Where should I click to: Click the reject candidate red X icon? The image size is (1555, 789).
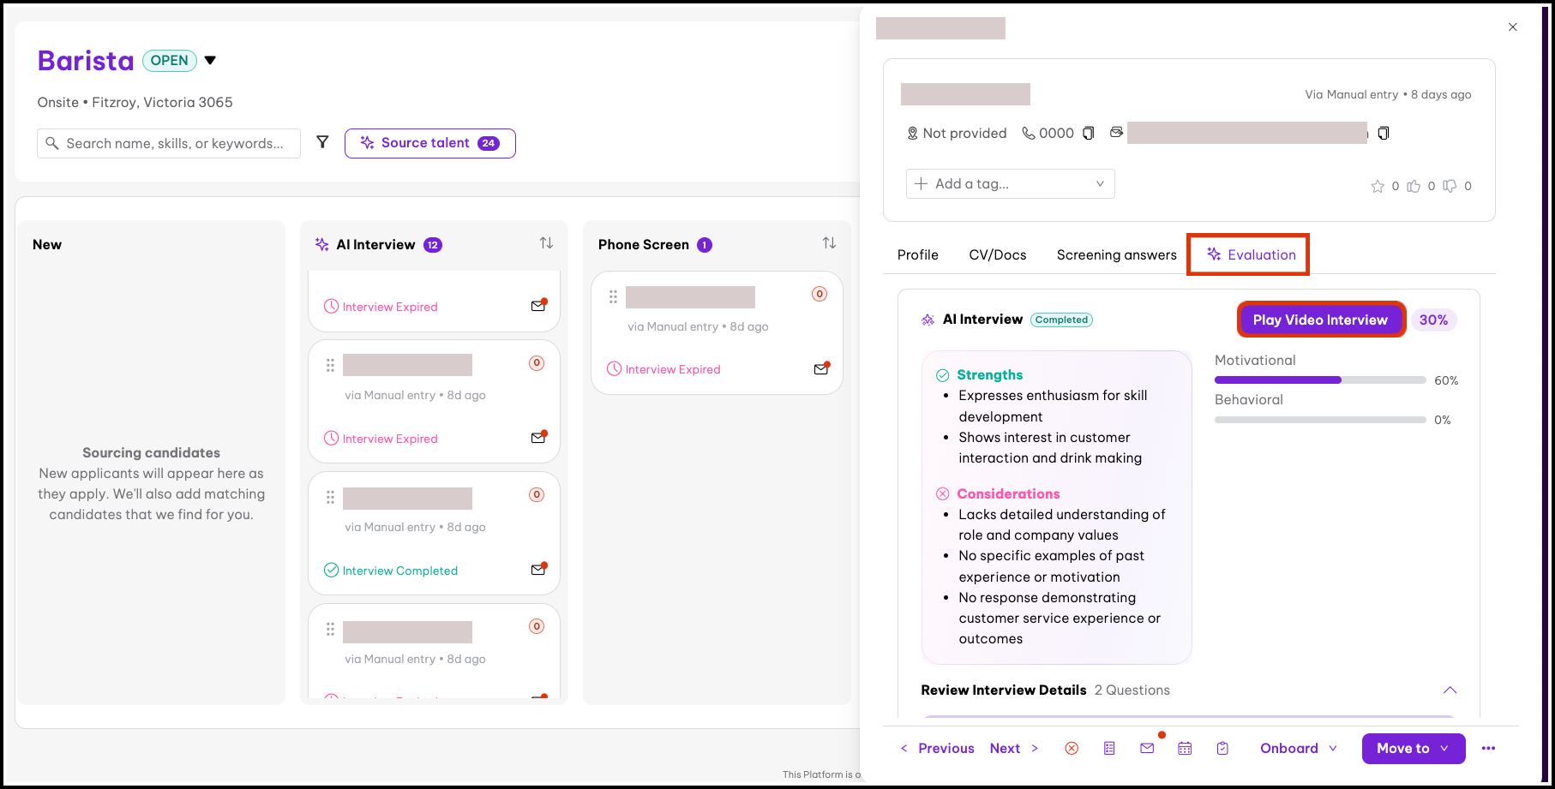tap(1072, 748)
